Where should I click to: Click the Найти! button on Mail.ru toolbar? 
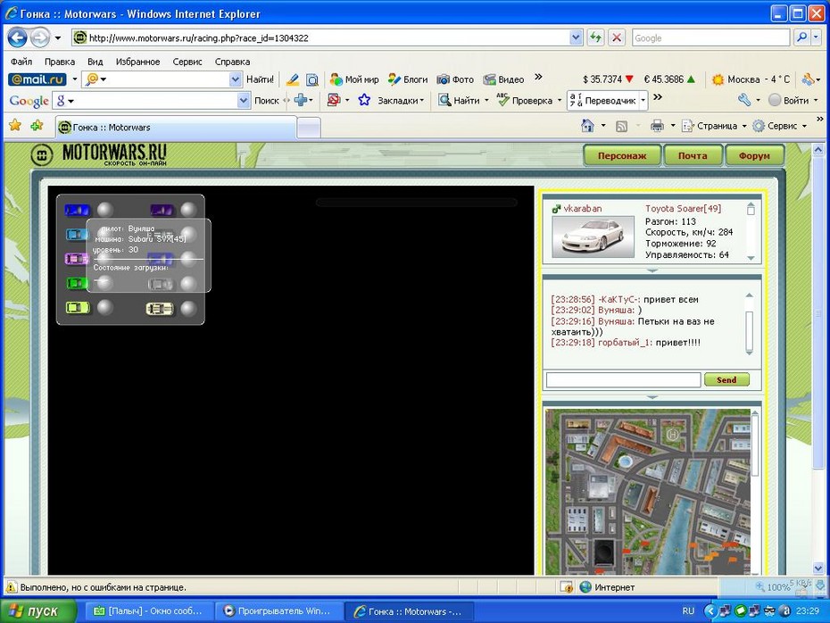tap(260, 79)
